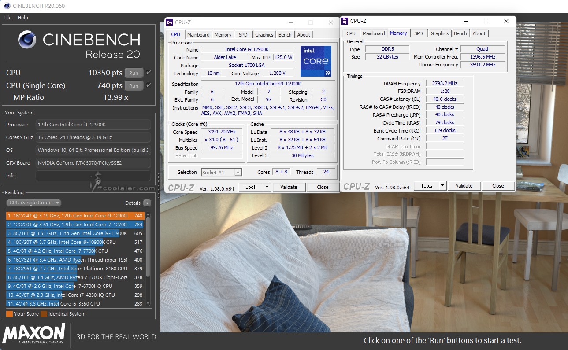The height and width of the screenshot is (350, 568).
Task: Click the right CPU-Z window title icon
Action: pos(345,21)
